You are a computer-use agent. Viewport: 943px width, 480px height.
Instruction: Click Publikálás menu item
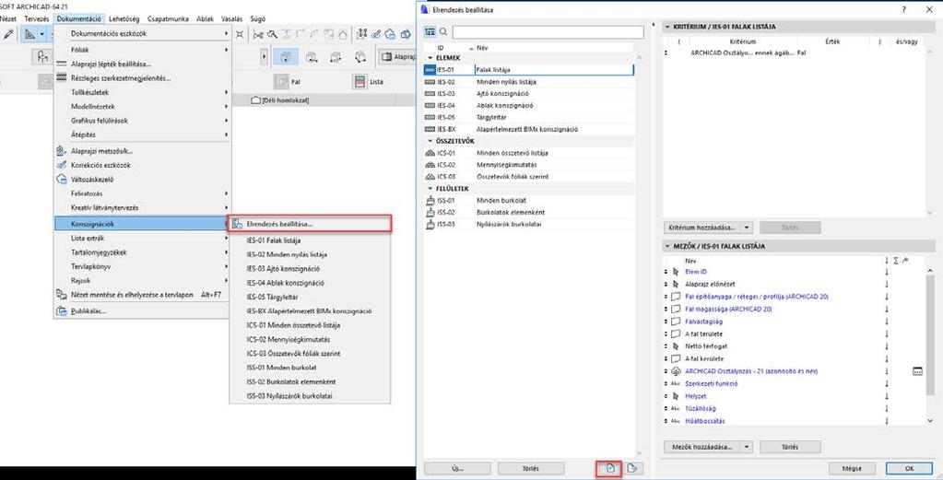143,311
